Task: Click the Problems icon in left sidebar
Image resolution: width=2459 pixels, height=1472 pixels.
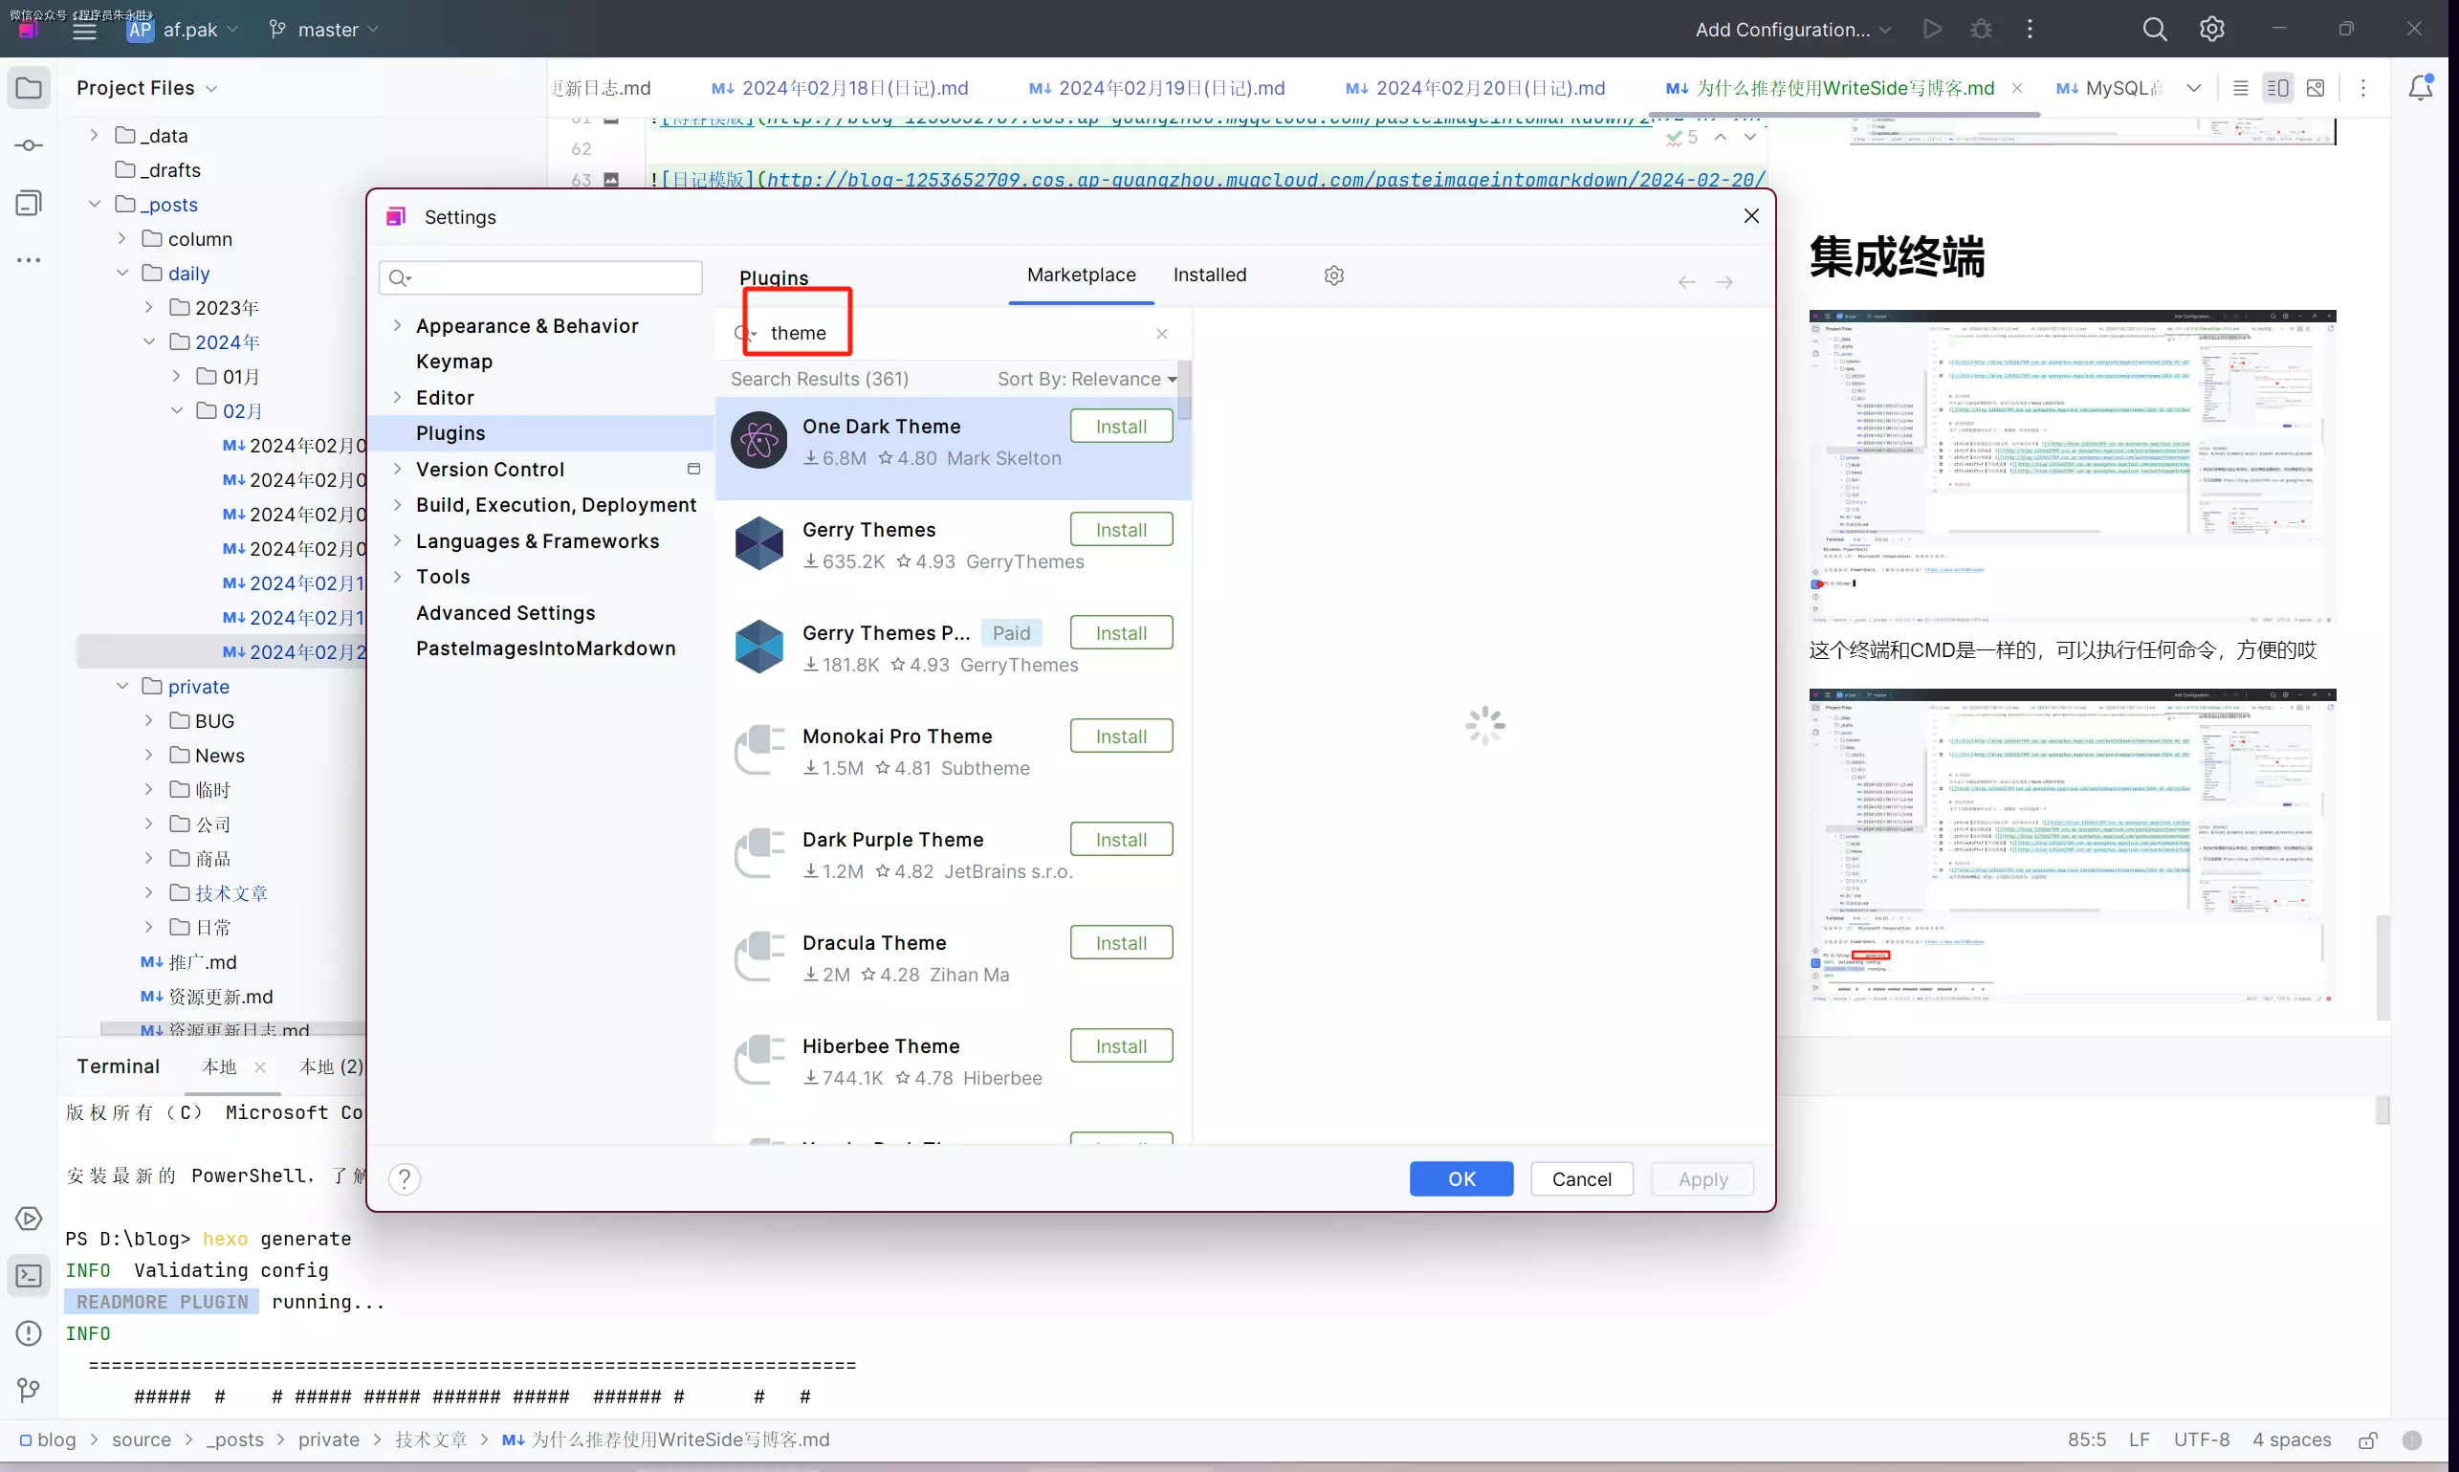Action: [29, 1333]
